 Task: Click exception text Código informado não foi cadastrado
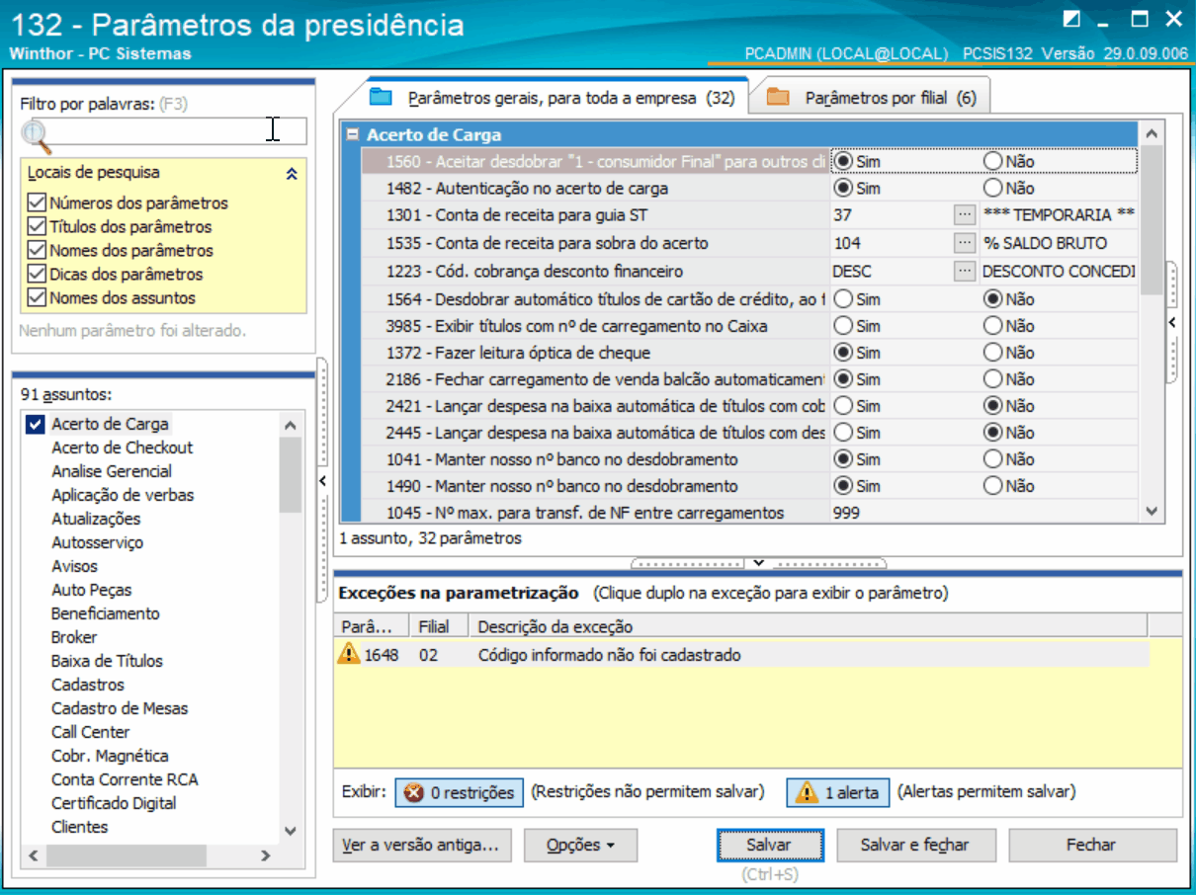609,655
